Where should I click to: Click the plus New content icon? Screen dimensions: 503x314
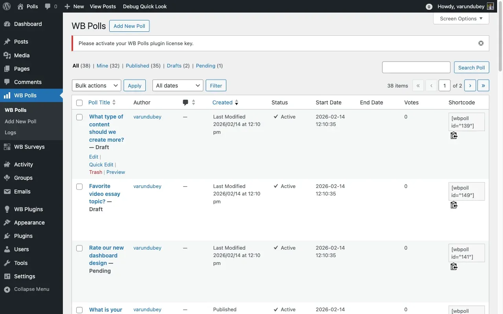pos(67,6)
